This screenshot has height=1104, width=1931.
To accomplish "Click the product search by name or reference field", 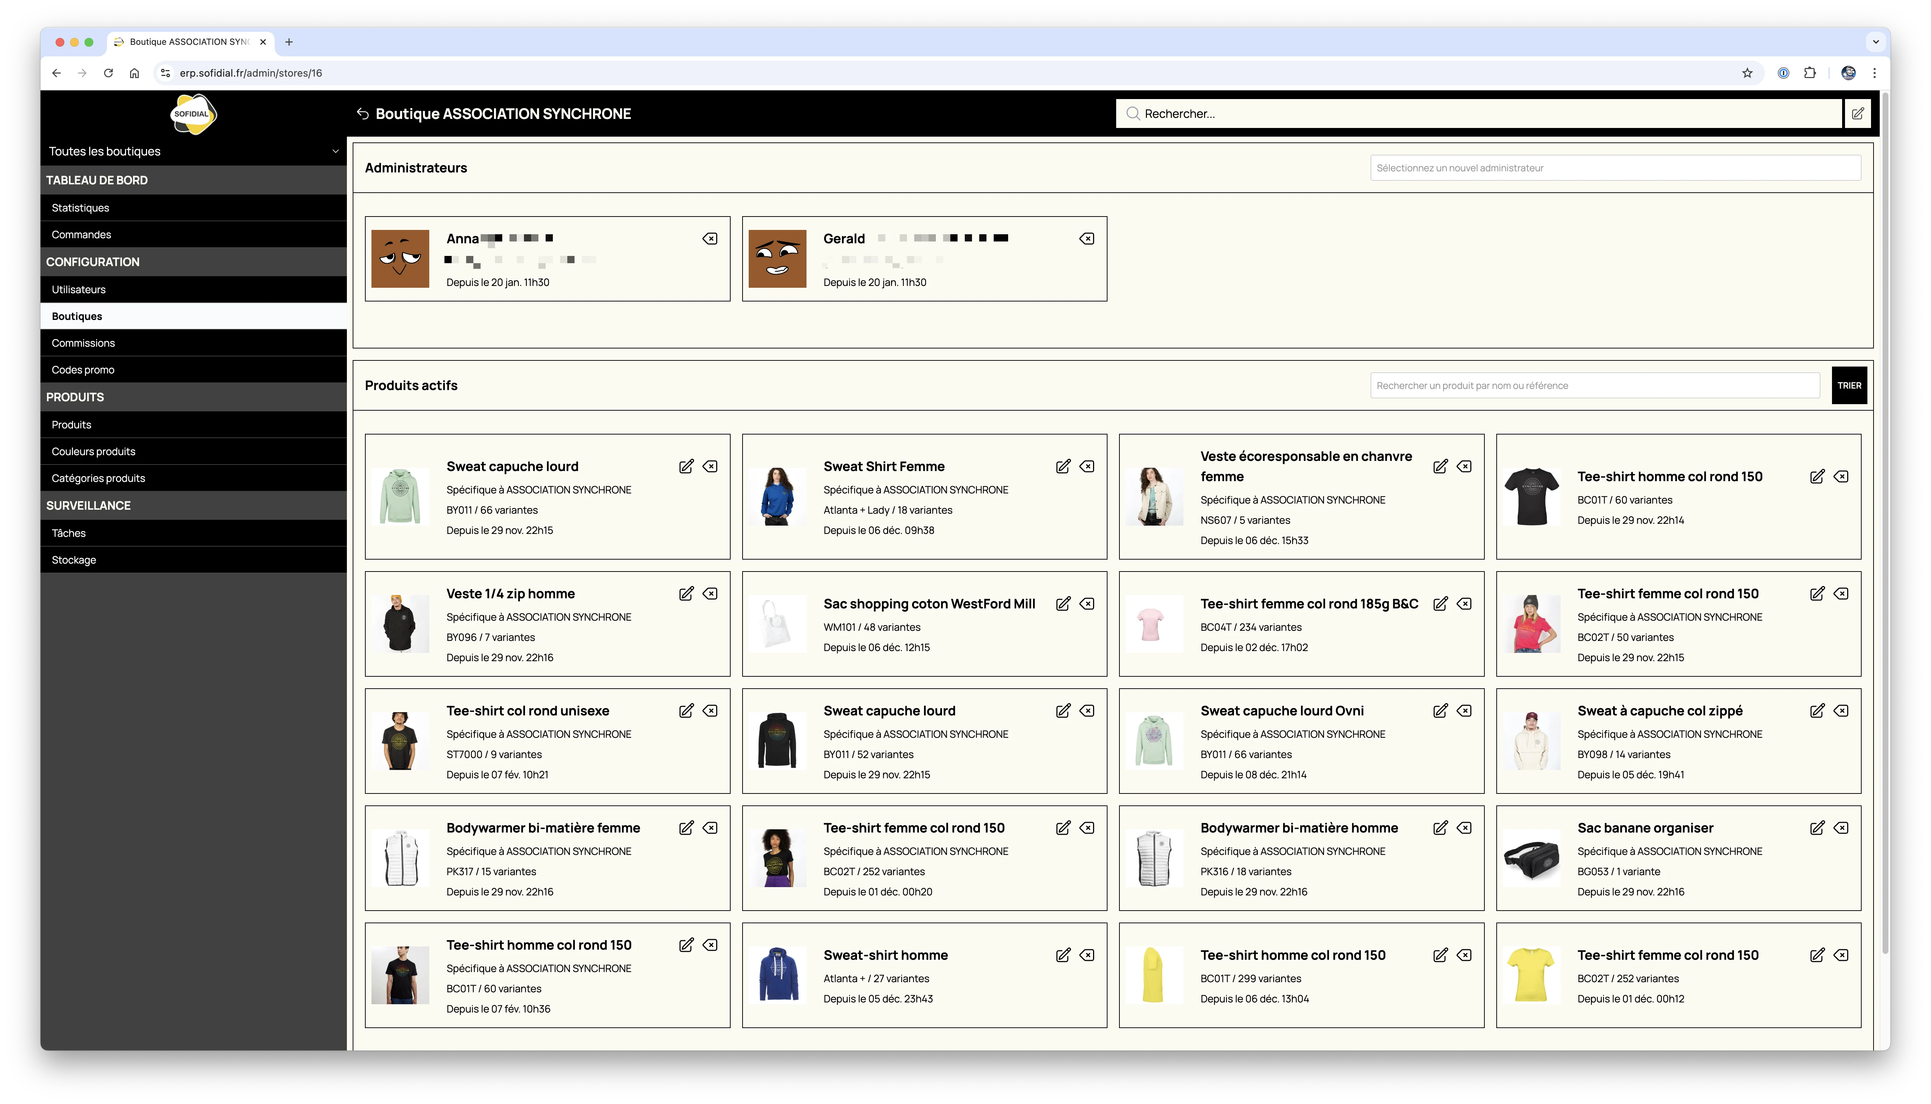I will [x=1595, y=386].
